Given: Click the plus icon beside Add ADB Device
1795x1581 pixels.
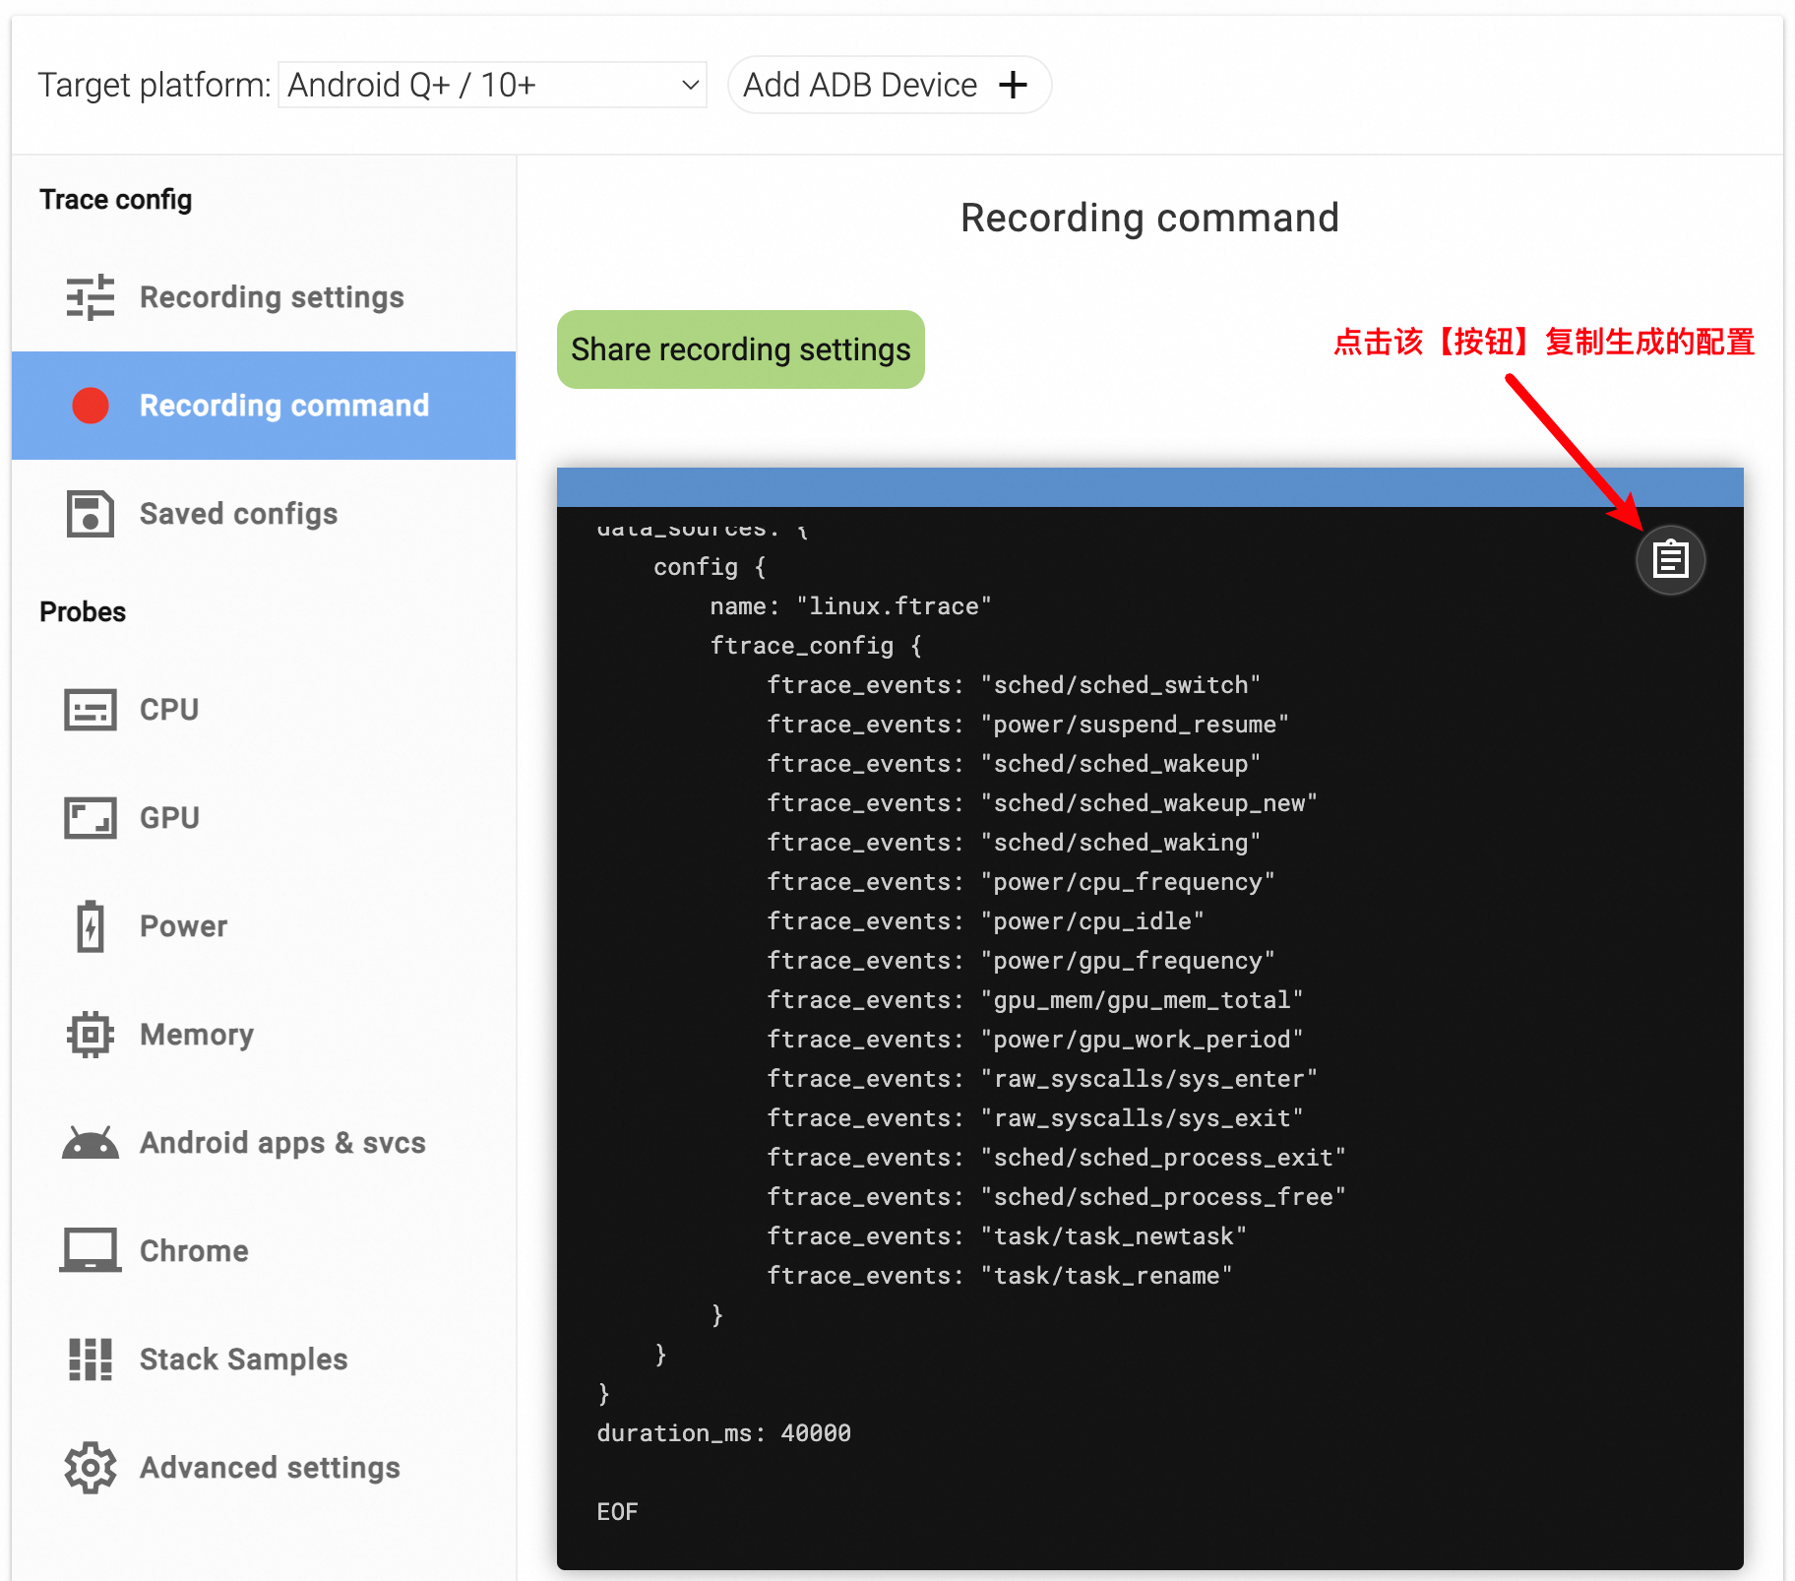Looking at the screenshot, I should click(x=1013, y=86).
